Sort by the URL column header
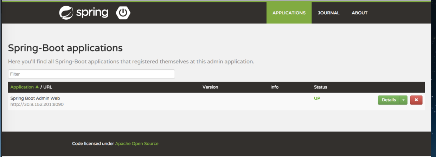Image resolution: width=436 pixels, height=157 pixels. pos(48,87)
